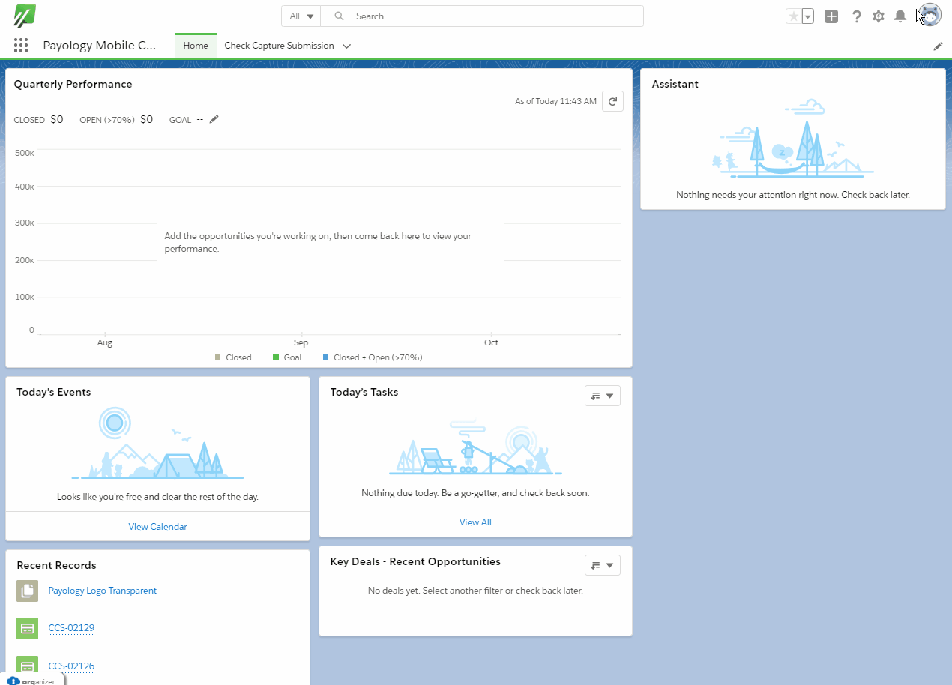This screenshot has width=952, height=685.
Task: Click the Key Deals - Recent Opportunities heading
Action: click(x=415, y=561)
